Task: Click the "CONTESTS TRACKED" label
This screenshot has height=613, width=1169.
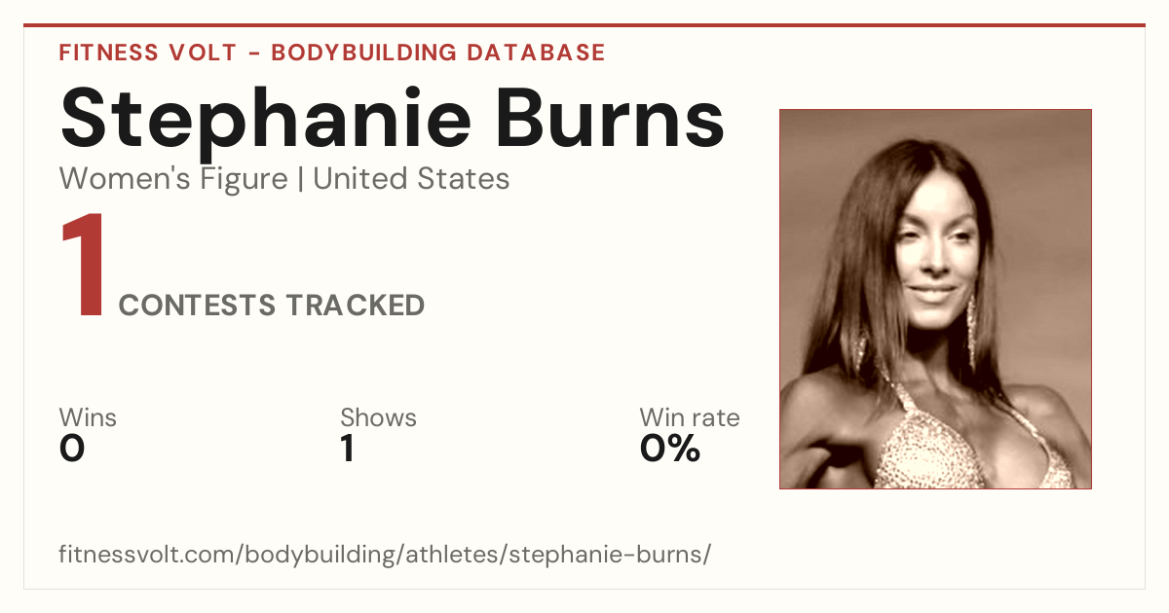Action: [272, 306]
